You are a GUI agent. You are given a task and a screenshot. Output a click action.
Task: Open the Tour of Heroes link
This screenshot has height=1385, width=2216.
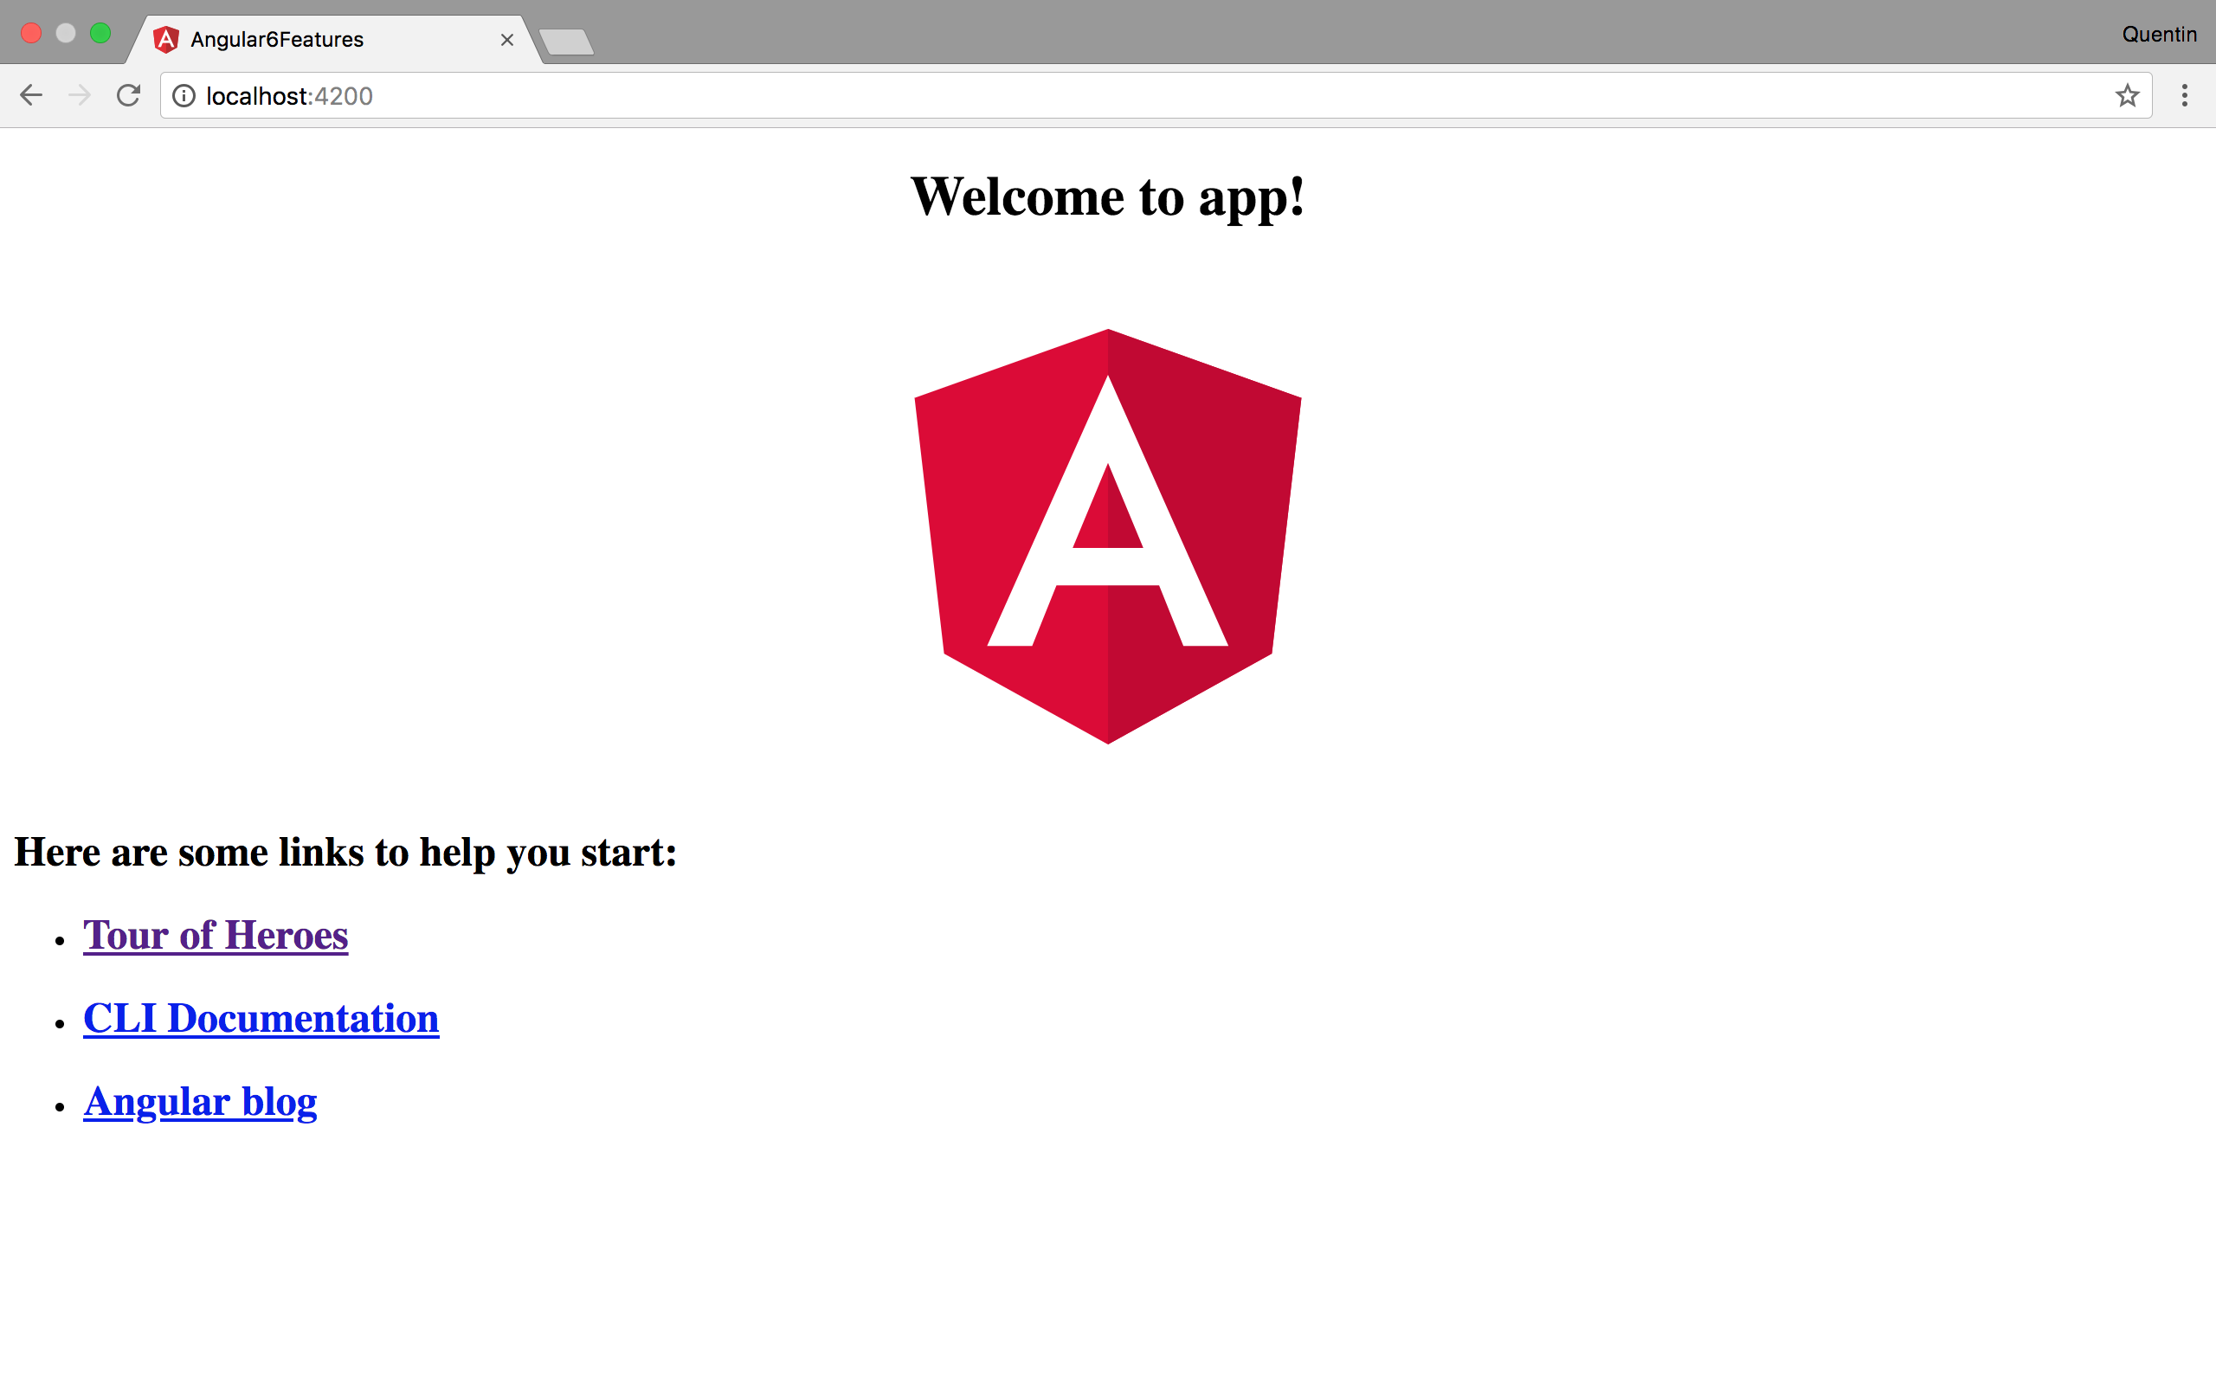point(216,935)
